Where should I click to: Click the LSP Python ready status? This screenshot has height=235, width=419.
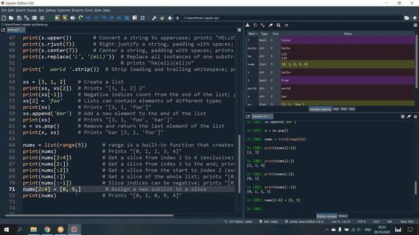click(x=238, y=222)
